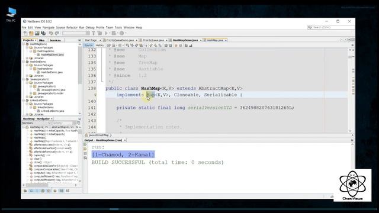
Task: Collapse the HashMapDemo project node
Action: click(24, 44)
